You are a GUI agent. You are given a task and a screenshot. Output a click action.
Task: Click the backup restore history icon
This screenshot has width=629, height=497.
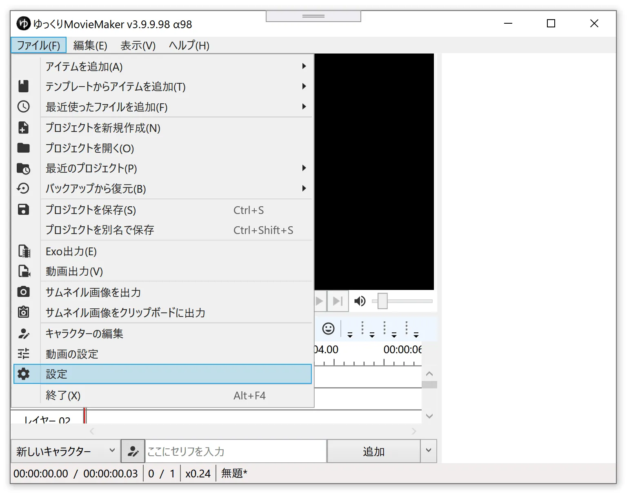23,188
